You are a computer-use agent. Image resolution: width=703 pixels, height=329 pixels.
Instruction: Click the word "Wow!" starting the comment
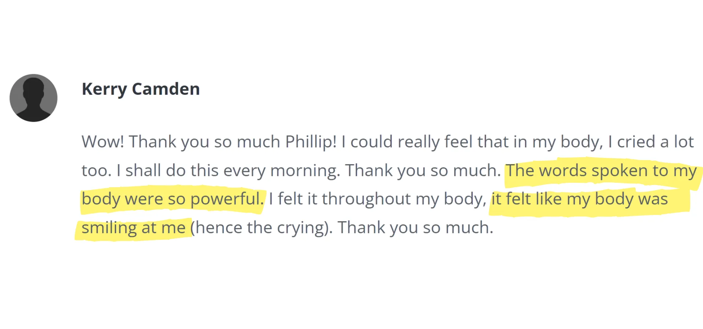[x=103, y=142]
